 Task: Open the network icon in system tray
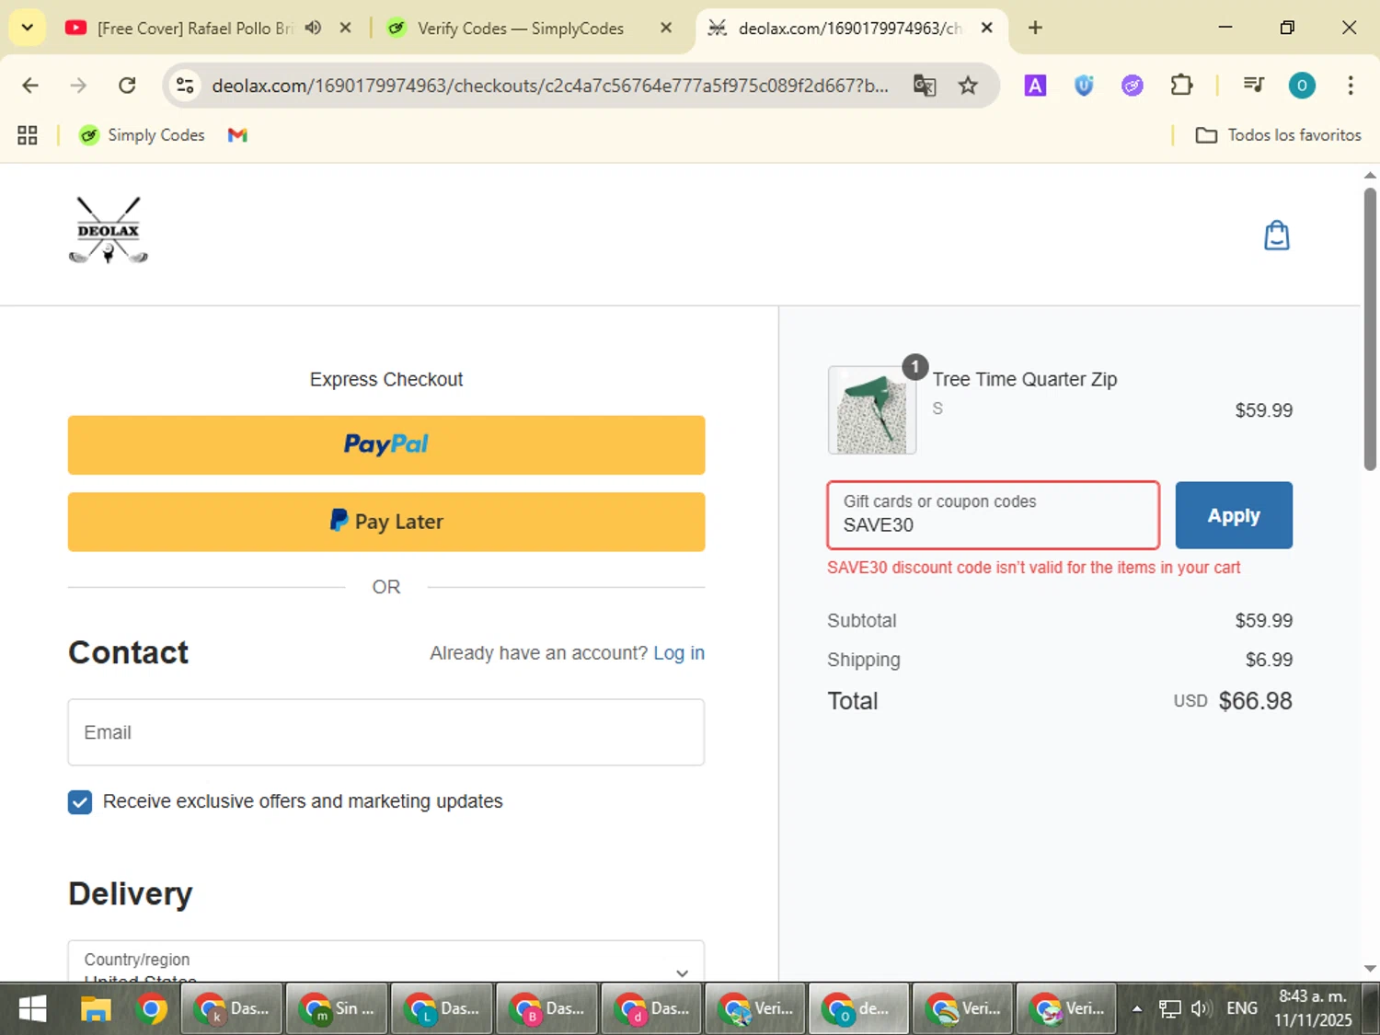[x=1169, y=1009]
